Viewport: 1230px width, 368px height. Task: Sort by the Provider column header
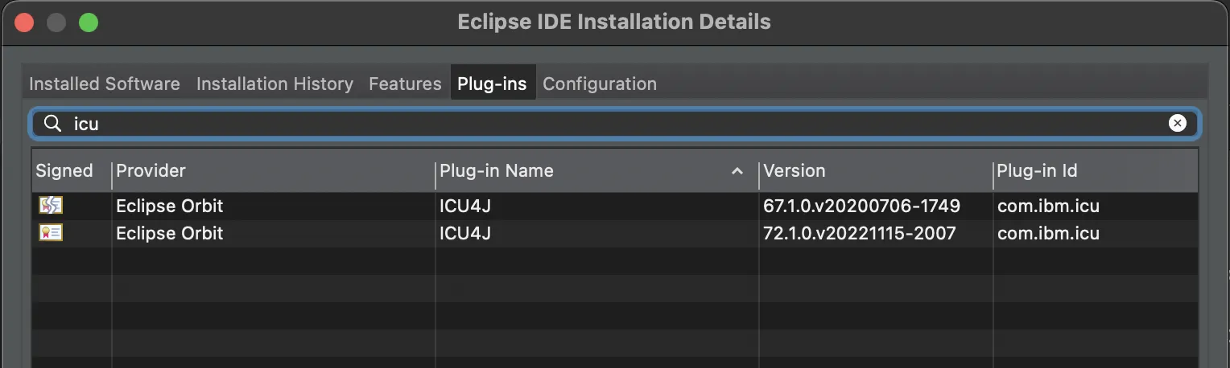pos(151,170)
